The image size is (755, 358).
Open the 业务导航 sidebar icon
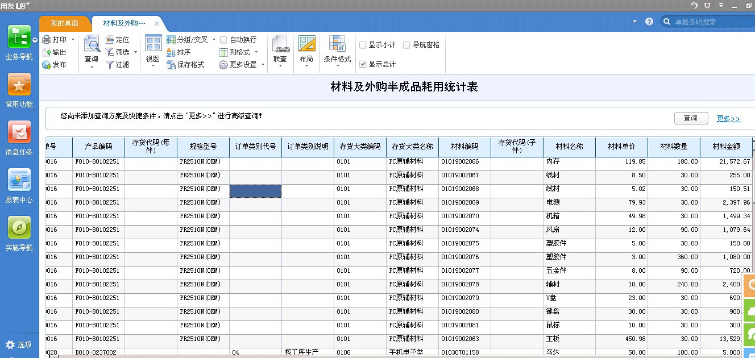(19, 37)
